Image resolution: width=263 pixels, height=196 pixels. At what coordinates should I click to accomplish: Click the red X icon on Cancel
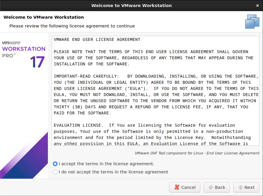(x=176, y=187)
